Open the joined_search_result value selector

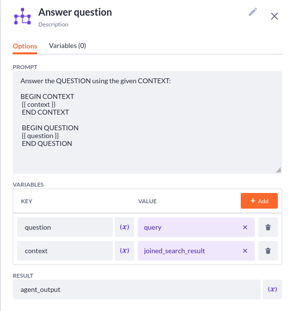(190, 251)
